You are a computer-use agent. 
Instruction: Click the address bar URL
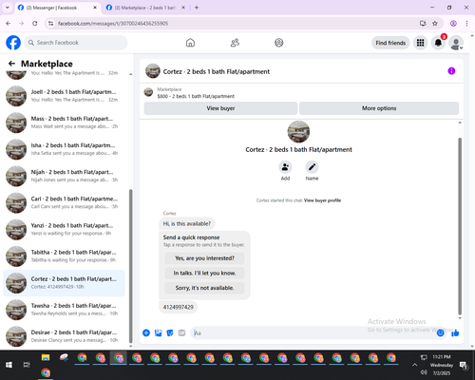[x=113, y=24]
